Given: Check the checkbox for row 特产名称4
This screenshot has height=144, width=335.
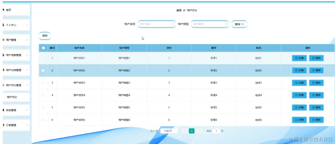Looking at the screenshot, I should tap(43, 95).
